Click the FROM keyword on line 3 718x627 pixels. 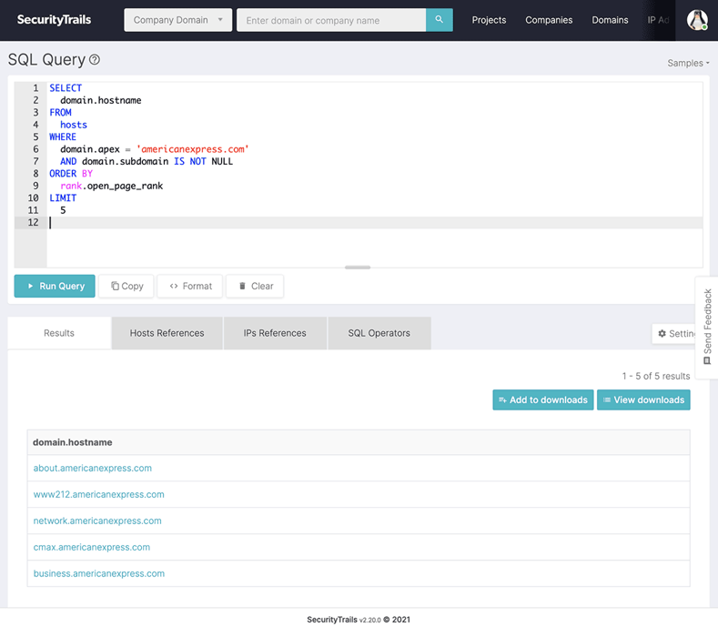pyautogui.click(x=60, y=112)
